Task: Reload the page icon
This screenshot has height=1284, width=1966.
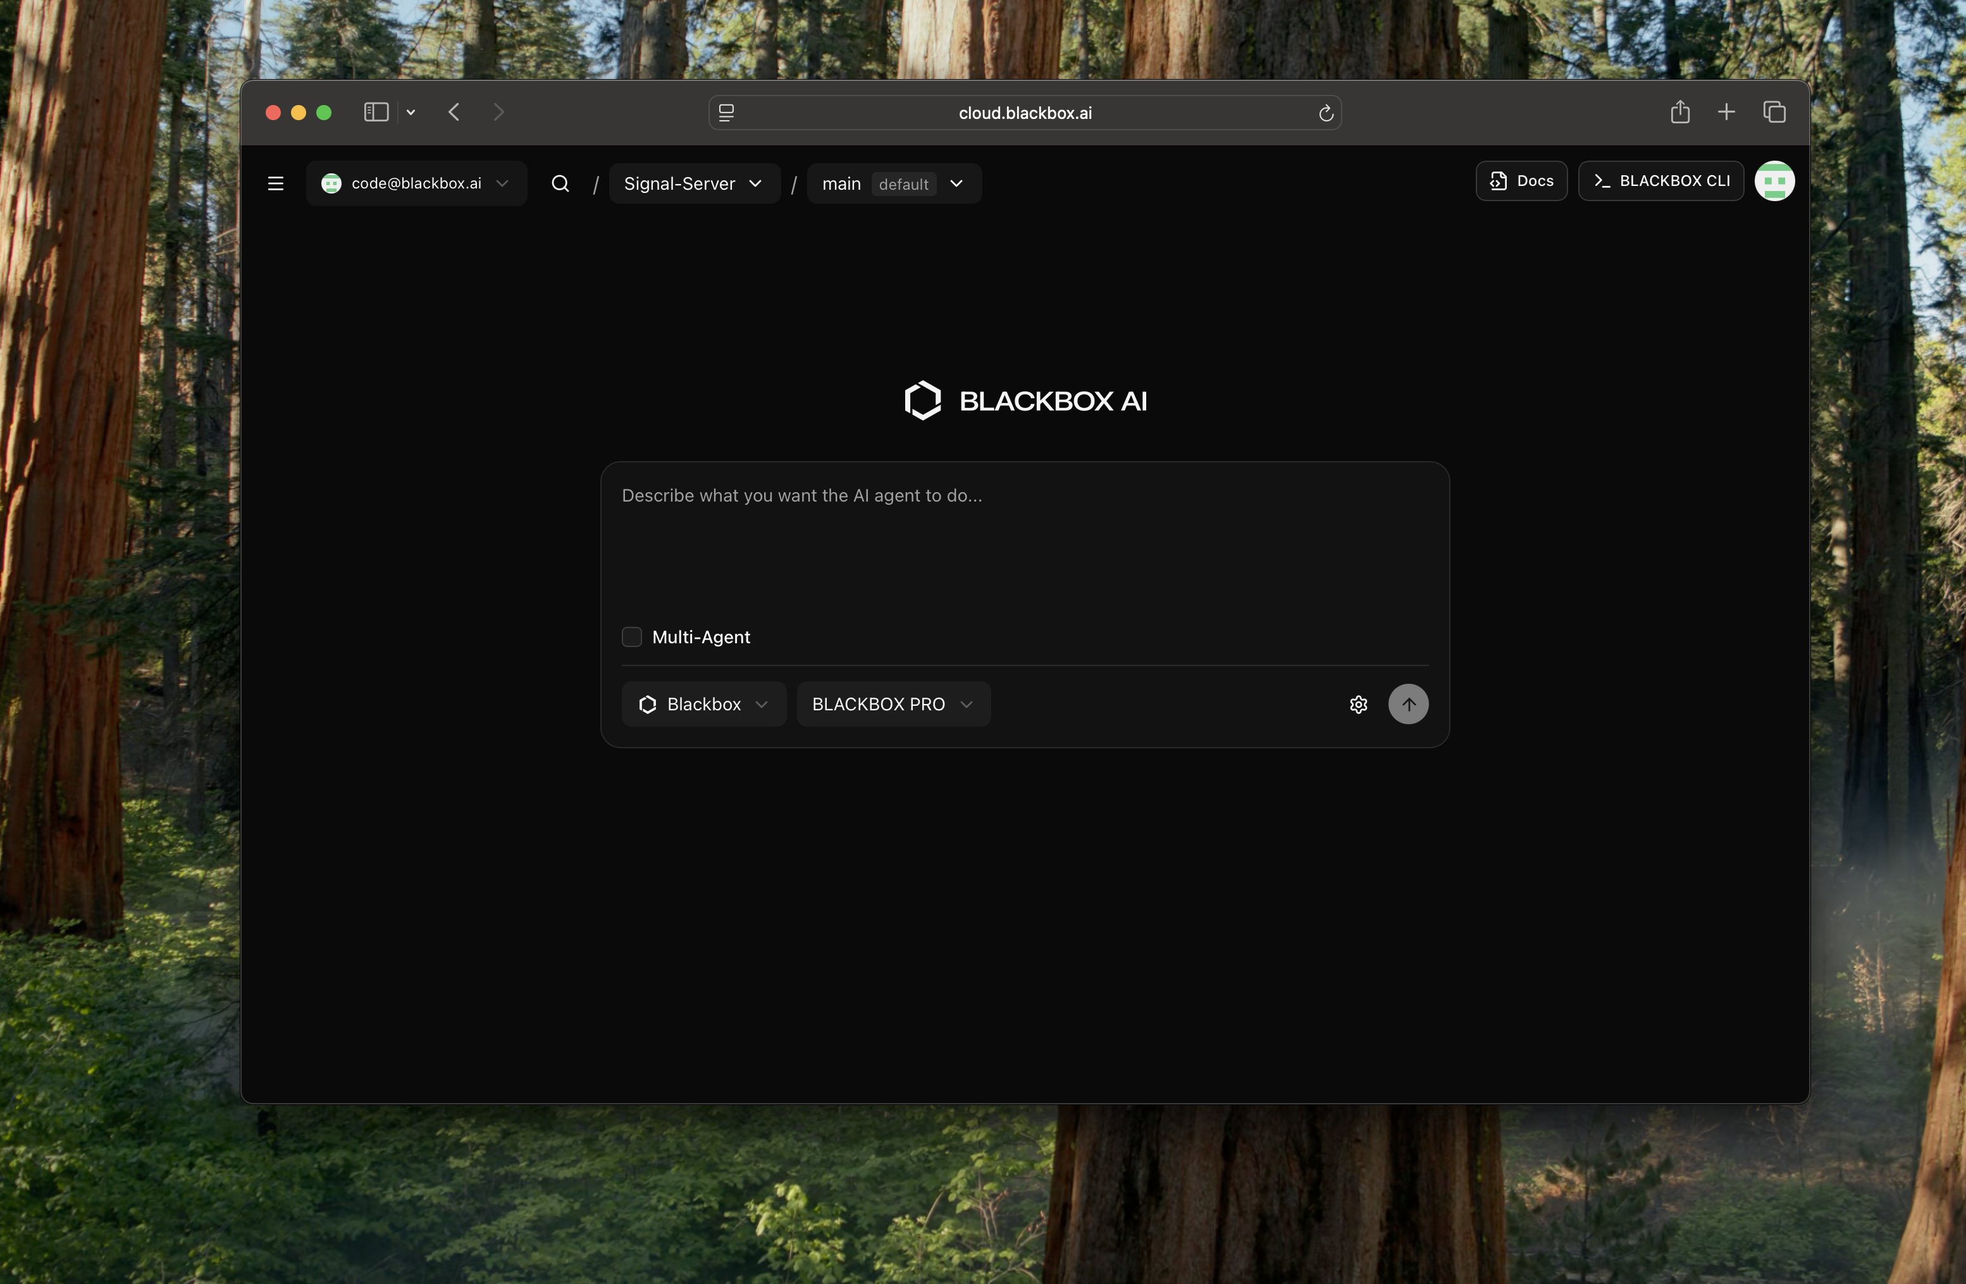Action: (x=1325, y=113)
